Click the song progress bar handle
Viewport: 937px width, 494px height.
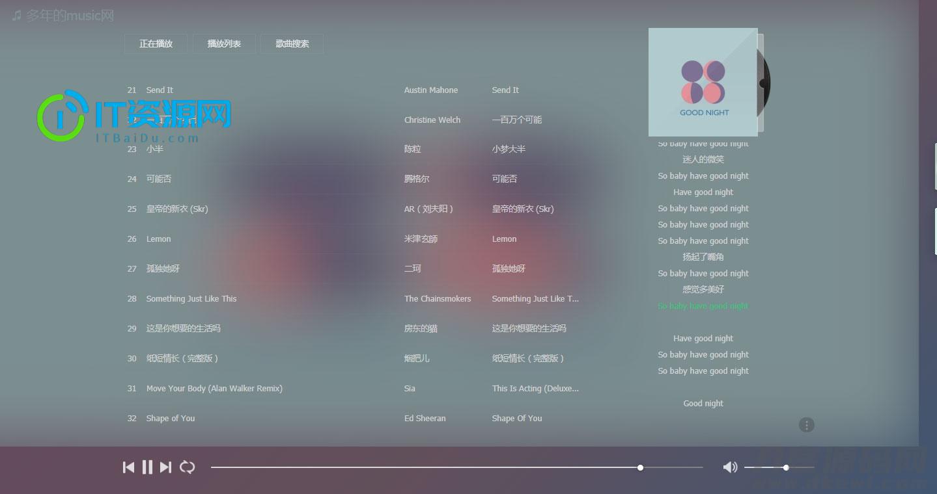click(x=640, y=467)
